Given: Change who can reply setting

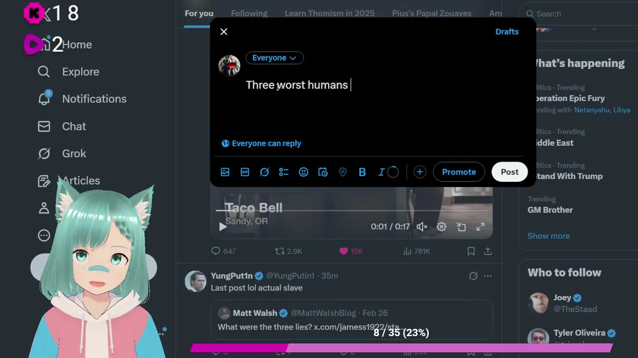Looking at the screenshot, I should tap(261, 143).
